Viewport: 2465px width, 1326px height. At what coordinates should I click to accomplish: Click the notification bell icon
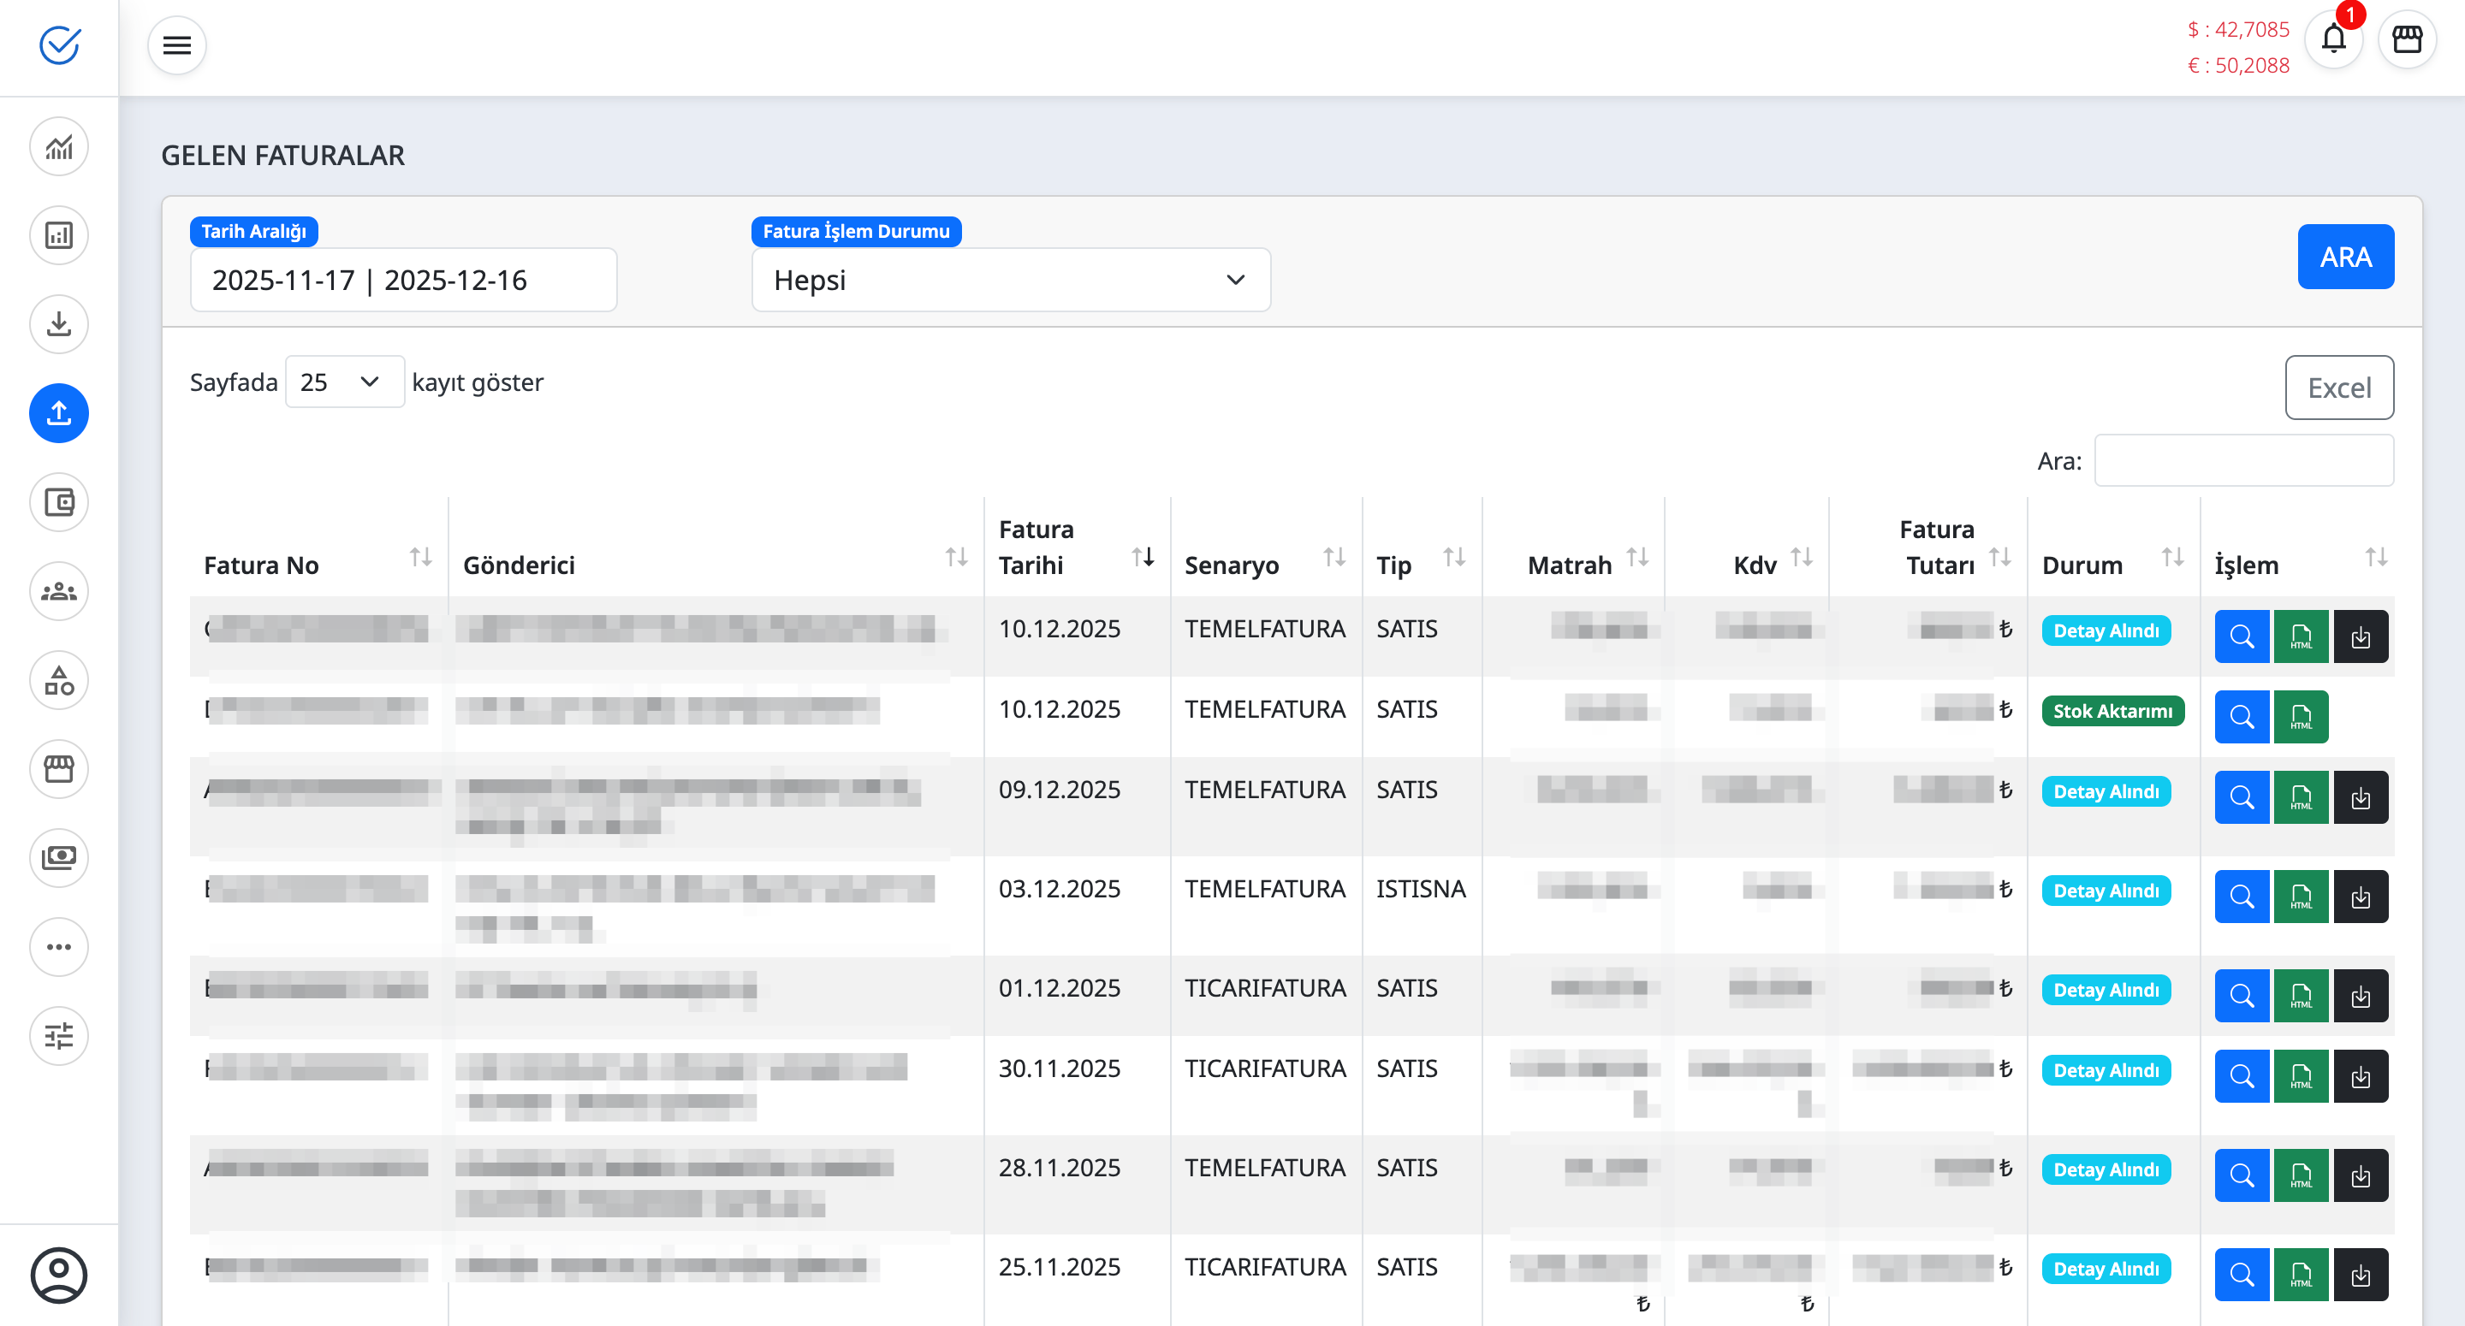(2333, 40)
